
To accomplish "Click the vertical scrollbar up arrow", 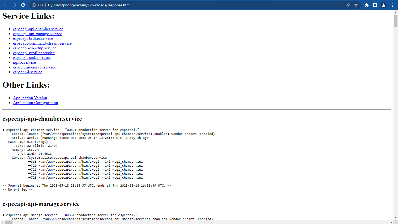I will point(396,12).
